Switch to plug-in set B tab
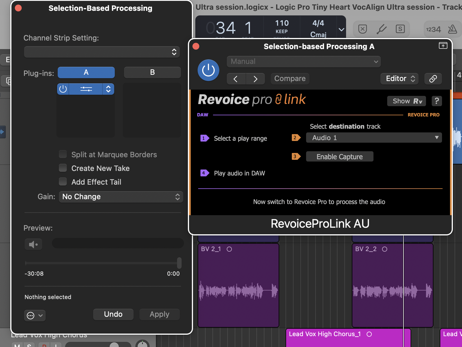 152,72
